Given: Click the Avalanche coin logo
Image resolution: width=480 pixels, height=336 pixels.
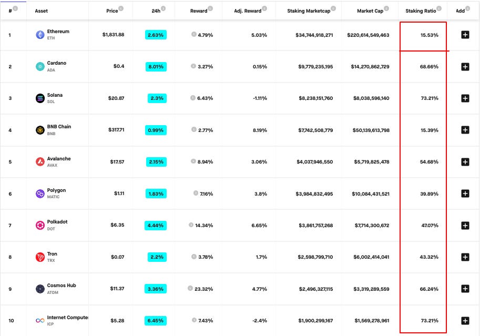Looking at the screenshot, I should 40,162.
